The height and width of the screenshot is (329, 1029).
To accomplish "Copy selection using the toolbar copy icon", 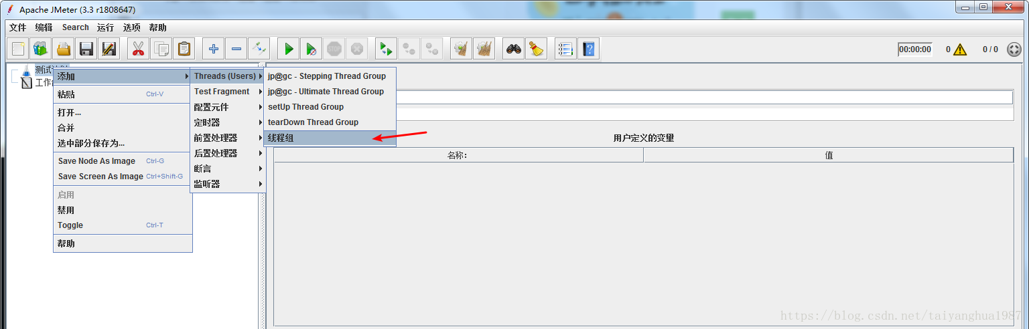I will 161,49.
